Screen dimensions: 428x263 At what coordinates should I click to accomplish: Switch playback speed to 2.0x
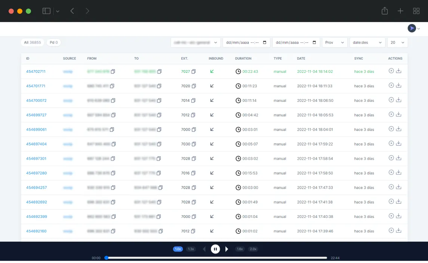253,249
